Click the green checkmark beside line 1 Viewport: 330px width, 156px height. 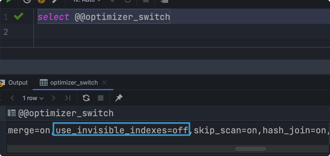[19, 16]
